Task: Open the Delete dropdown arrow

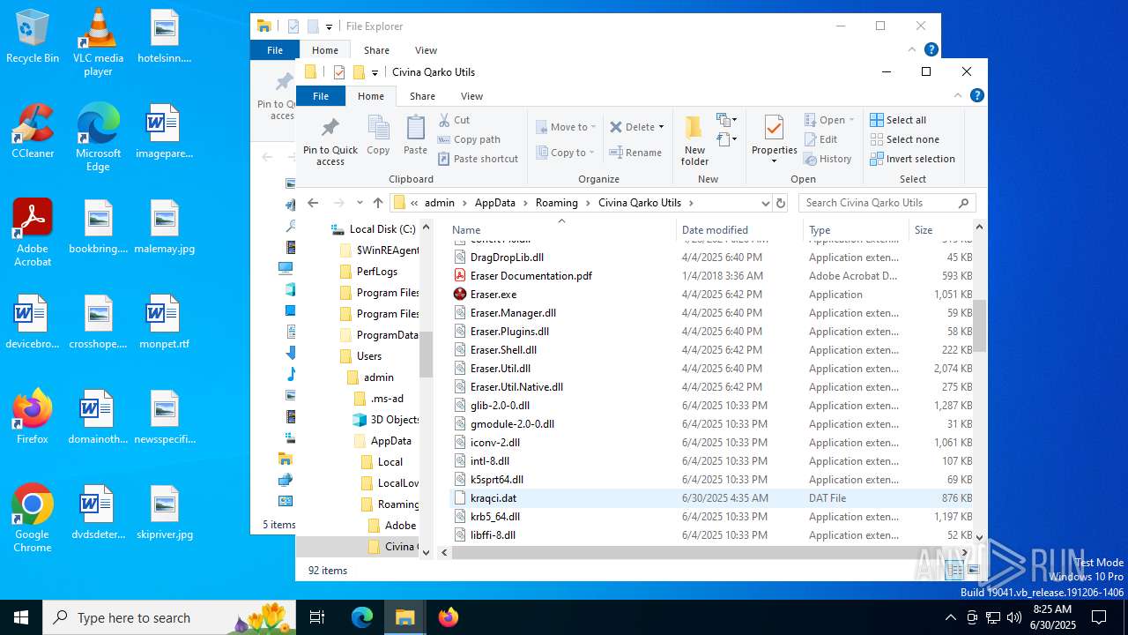Action: point(661,127)
